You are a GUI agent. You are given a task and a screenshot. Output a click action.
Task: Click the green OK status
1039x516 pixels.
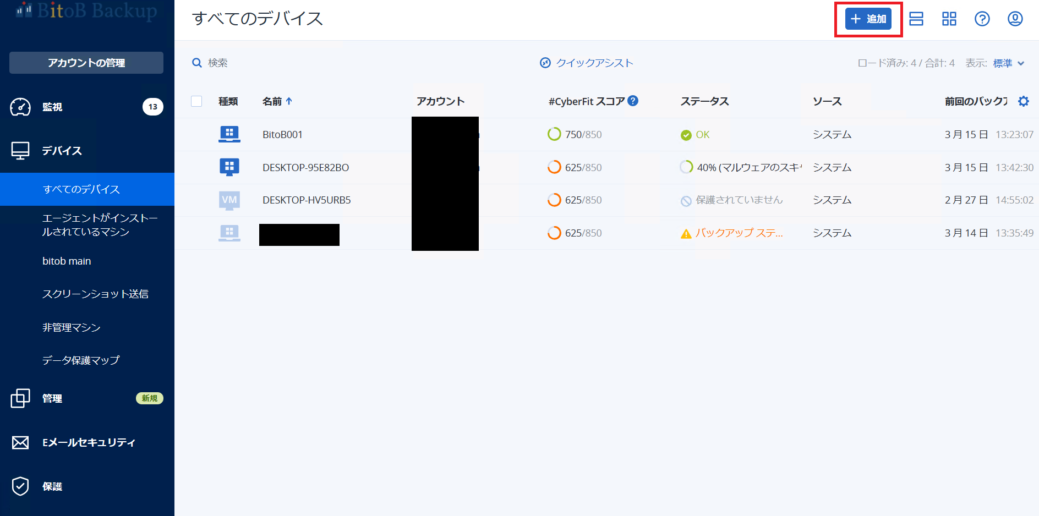695,135
